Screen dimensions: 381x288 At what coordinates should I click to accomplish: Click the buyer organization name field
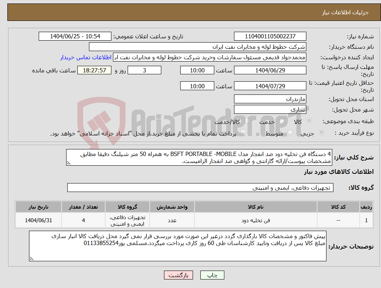198,47
